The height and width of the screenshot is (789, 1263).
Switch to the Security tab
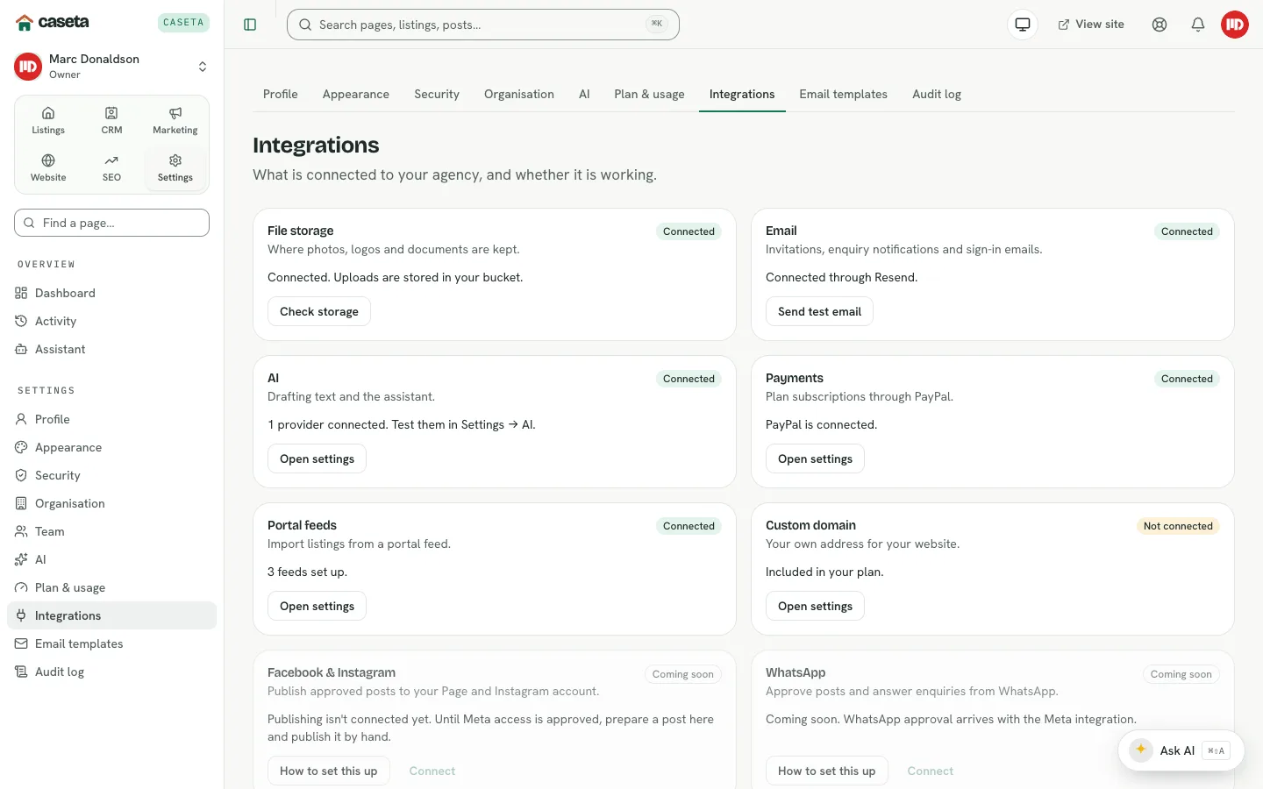[437, 94]
